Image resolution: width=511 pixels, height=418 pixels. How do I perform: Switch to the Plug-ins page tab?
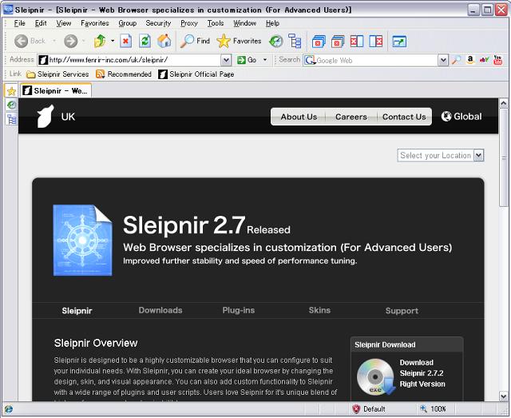pos(239,310)
